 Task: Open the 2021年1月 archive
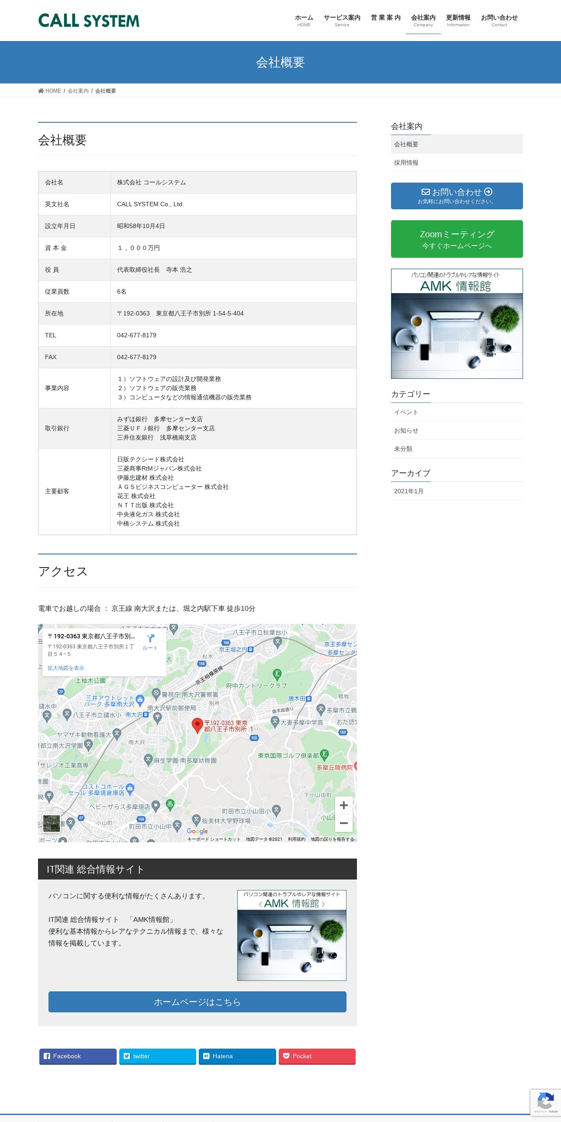tap(457, 491)
